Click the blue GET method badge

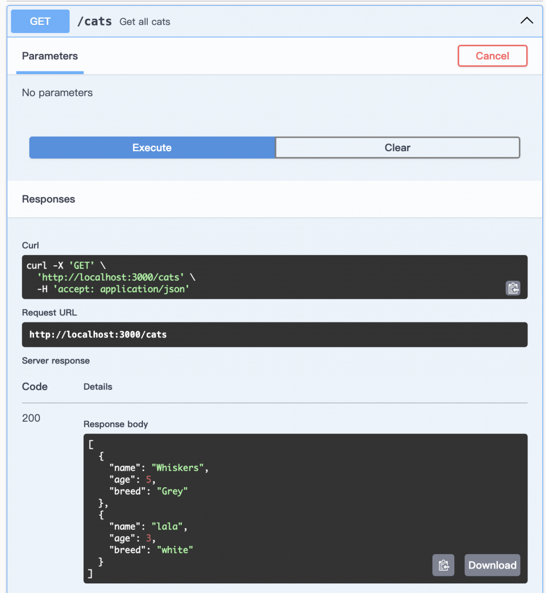pos(41,21)
